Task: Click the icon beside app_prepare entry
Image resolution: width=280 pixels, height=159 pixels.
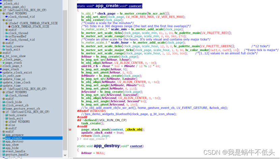Action: coord(4,135)
